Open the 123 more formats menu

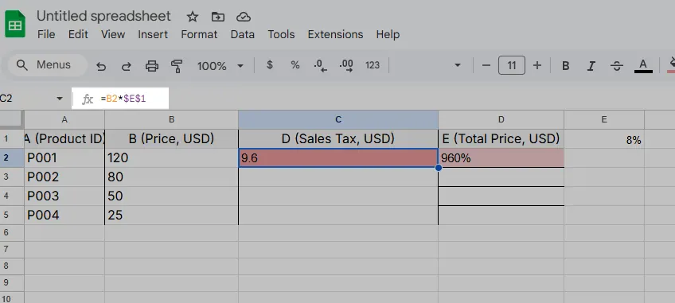[373, 65]
